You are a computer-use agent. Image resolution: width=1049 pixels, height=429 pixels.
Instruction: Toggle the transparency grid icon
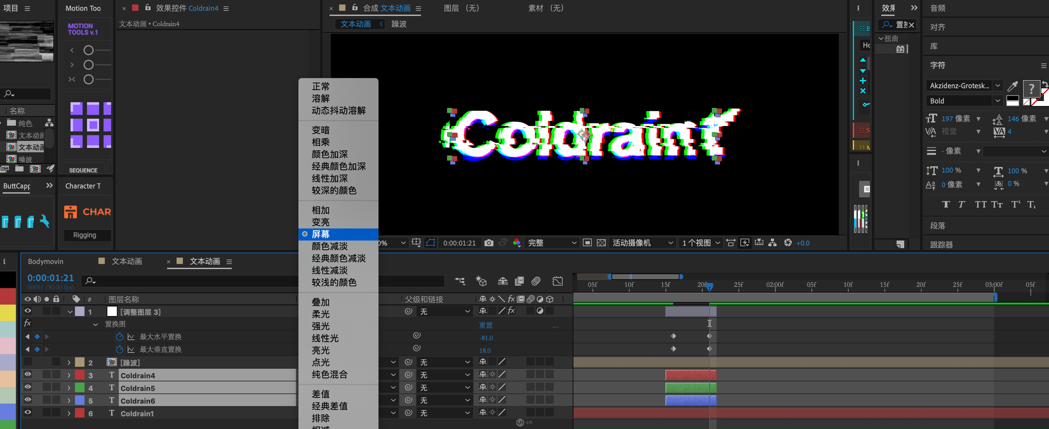601,243
